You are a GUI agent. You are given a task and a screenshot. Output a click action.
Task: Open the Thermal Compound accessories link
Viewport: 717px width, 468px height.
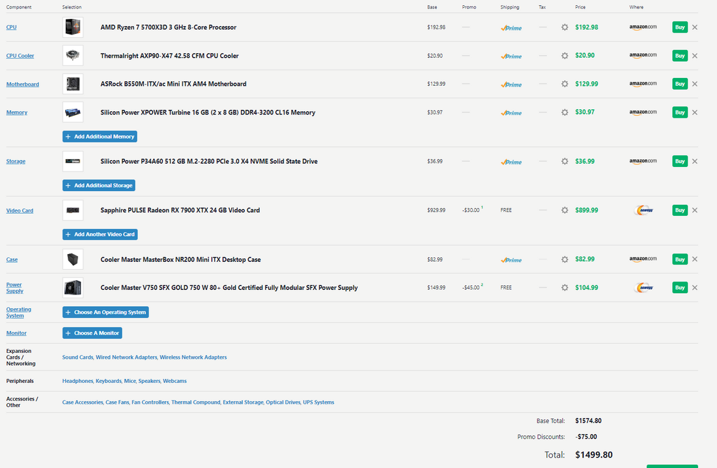tap(195, 402)
